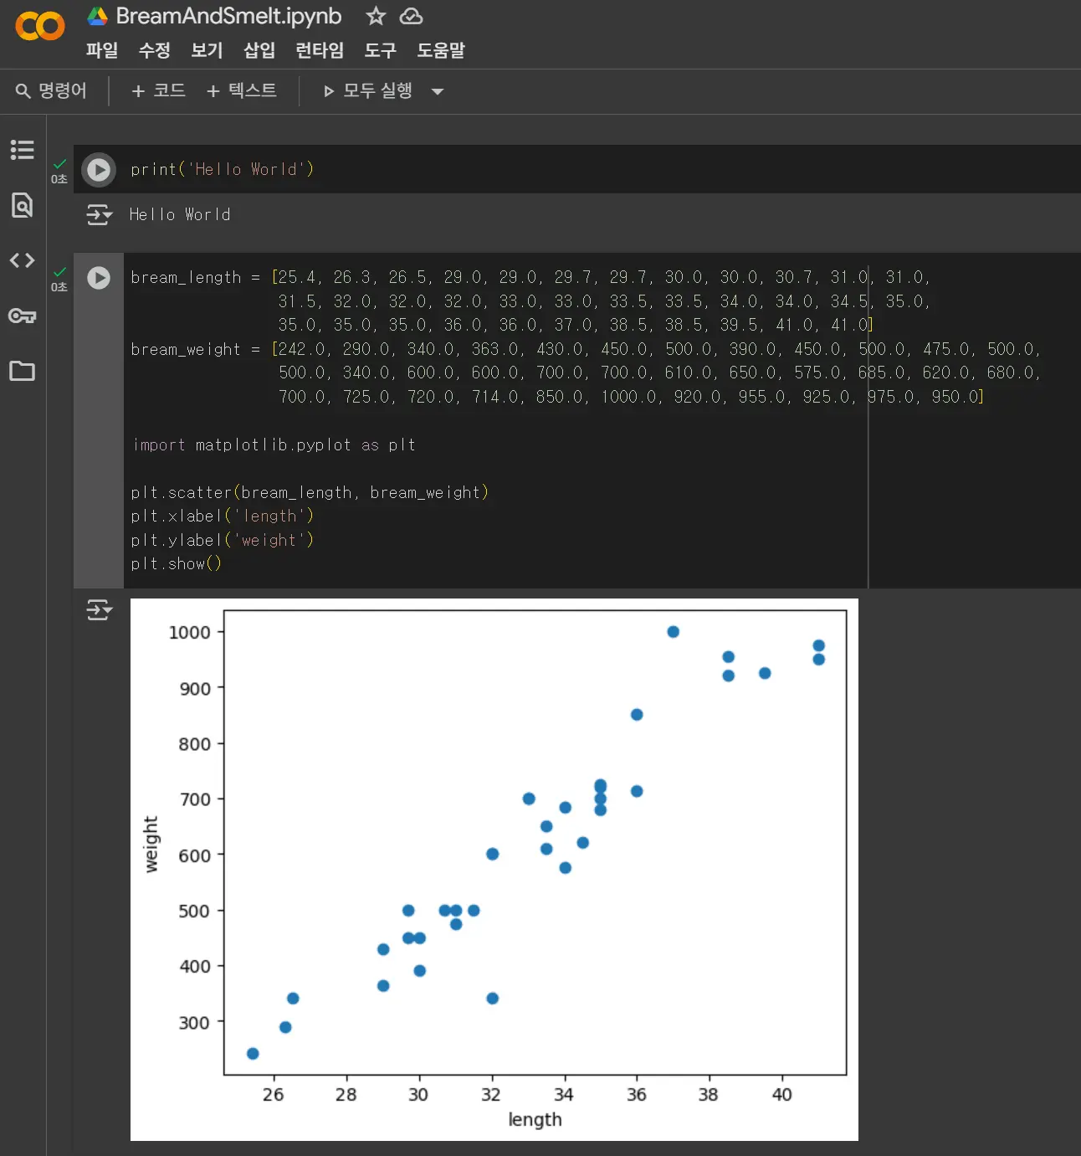This screenshot has height=1156, width=1081.
Task: Open the 수정 menu
Action: click(x=155, y=50)
